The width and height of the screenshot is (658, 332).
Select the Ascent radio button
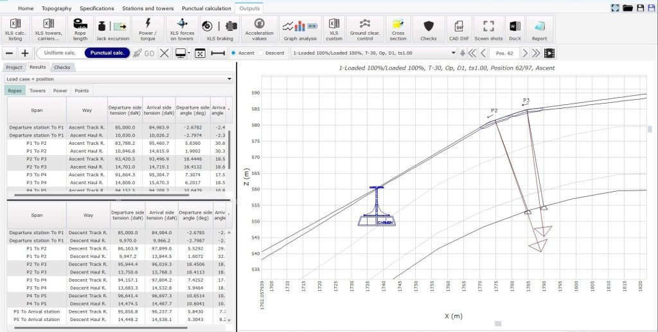[233, 53]
